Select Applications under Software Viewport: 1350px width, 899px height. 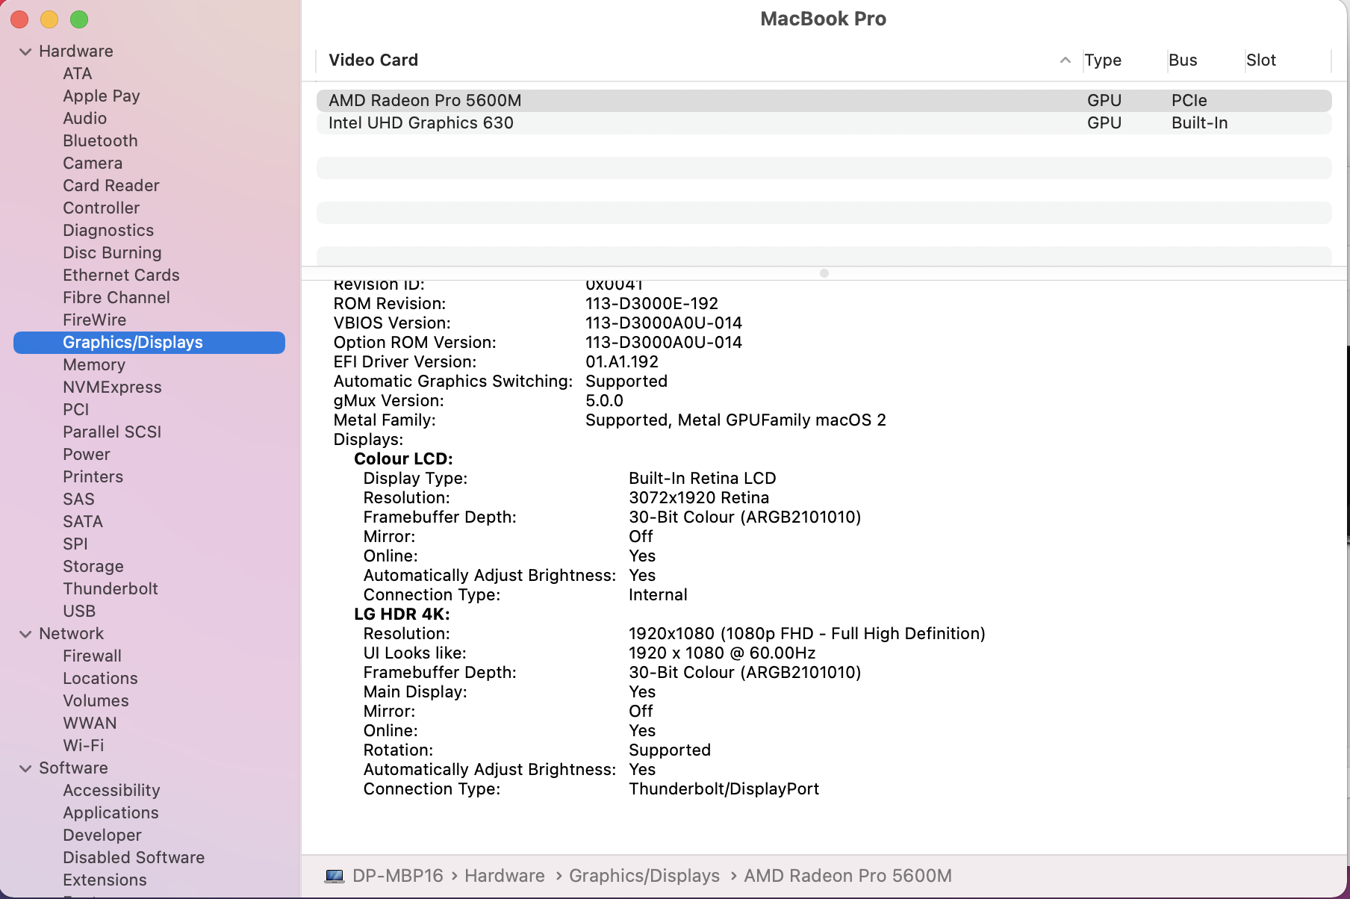click(111, 813)
